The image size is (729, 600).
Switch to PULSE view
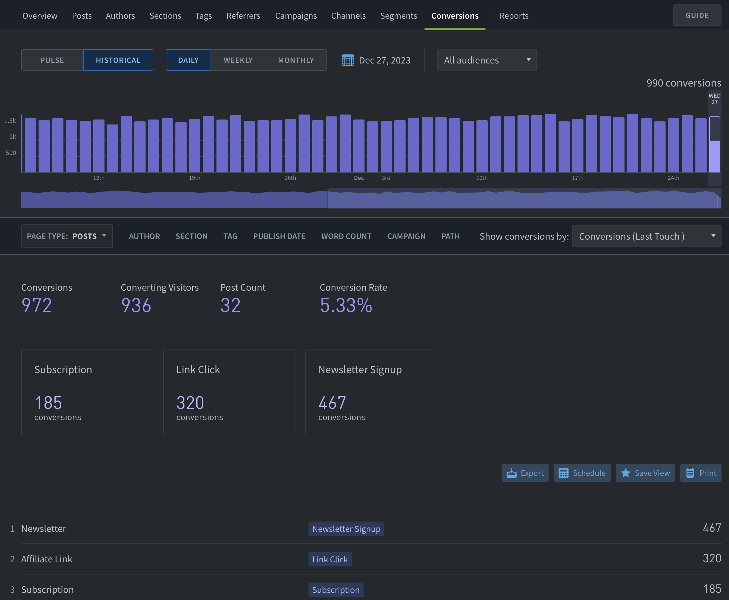pyautogui.click(x=52, y=60)
